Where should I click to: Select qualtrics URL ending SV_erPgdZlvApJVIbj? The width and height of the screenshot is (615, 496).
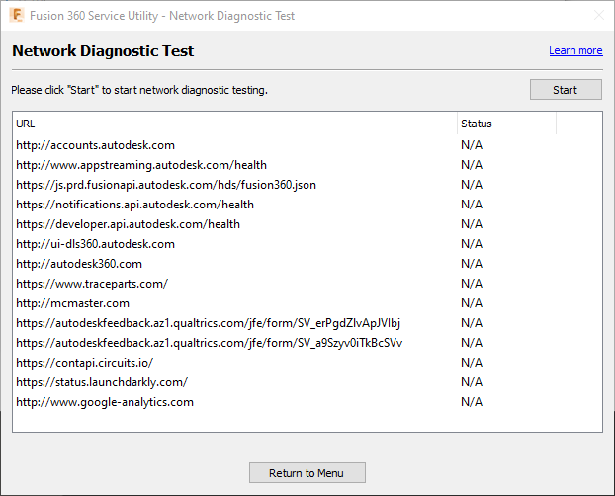[208, 323]
